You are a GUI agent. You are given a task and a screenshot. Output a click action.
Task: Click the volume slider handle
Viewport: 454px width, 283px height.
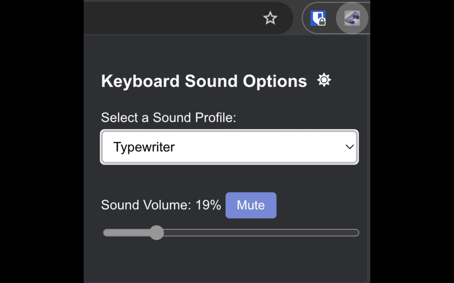tap(156, 233)
